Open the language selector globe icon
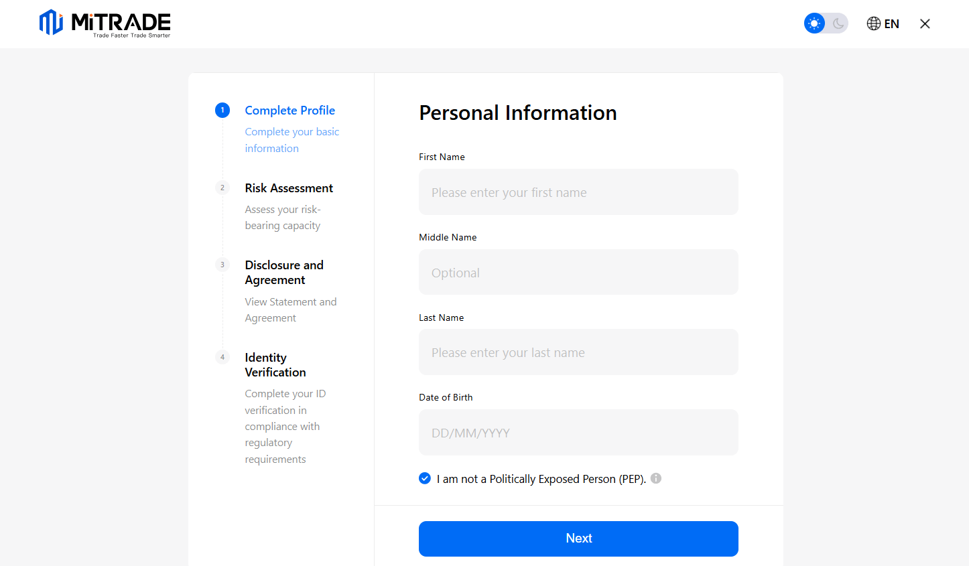 873,23
